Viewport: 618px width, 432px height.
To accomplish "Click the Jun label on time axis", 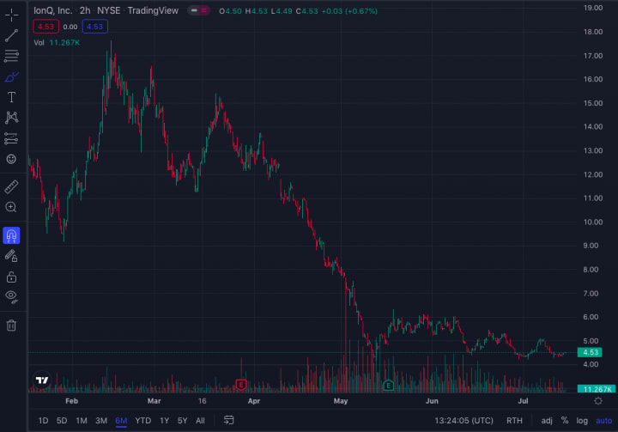I will (432, 401).
